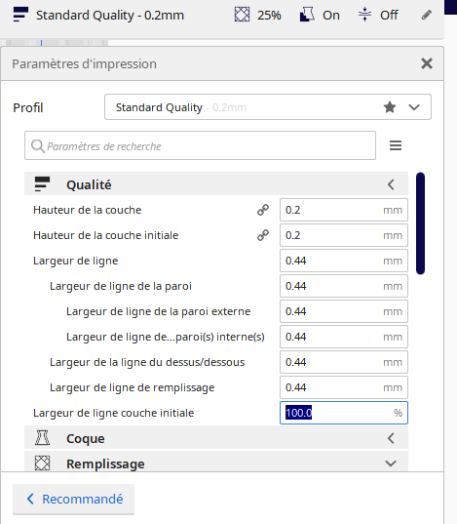This screenshot has width=457, height=524.
Task: Click the pencil edit icon in top bar
Action: click(426, 15)
